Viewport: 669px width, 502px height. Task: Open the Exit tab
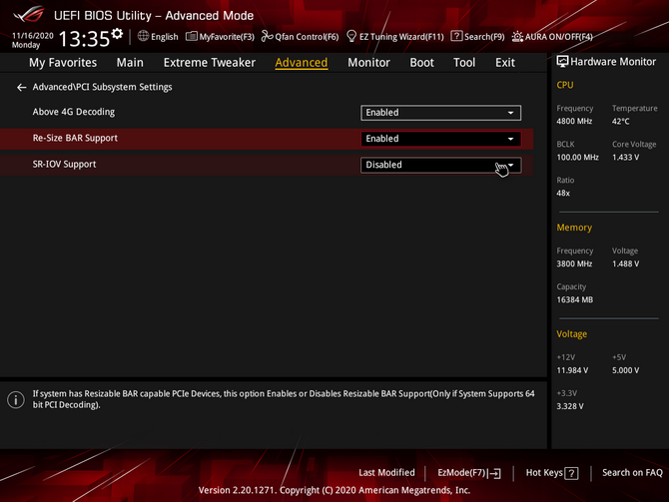504,63
